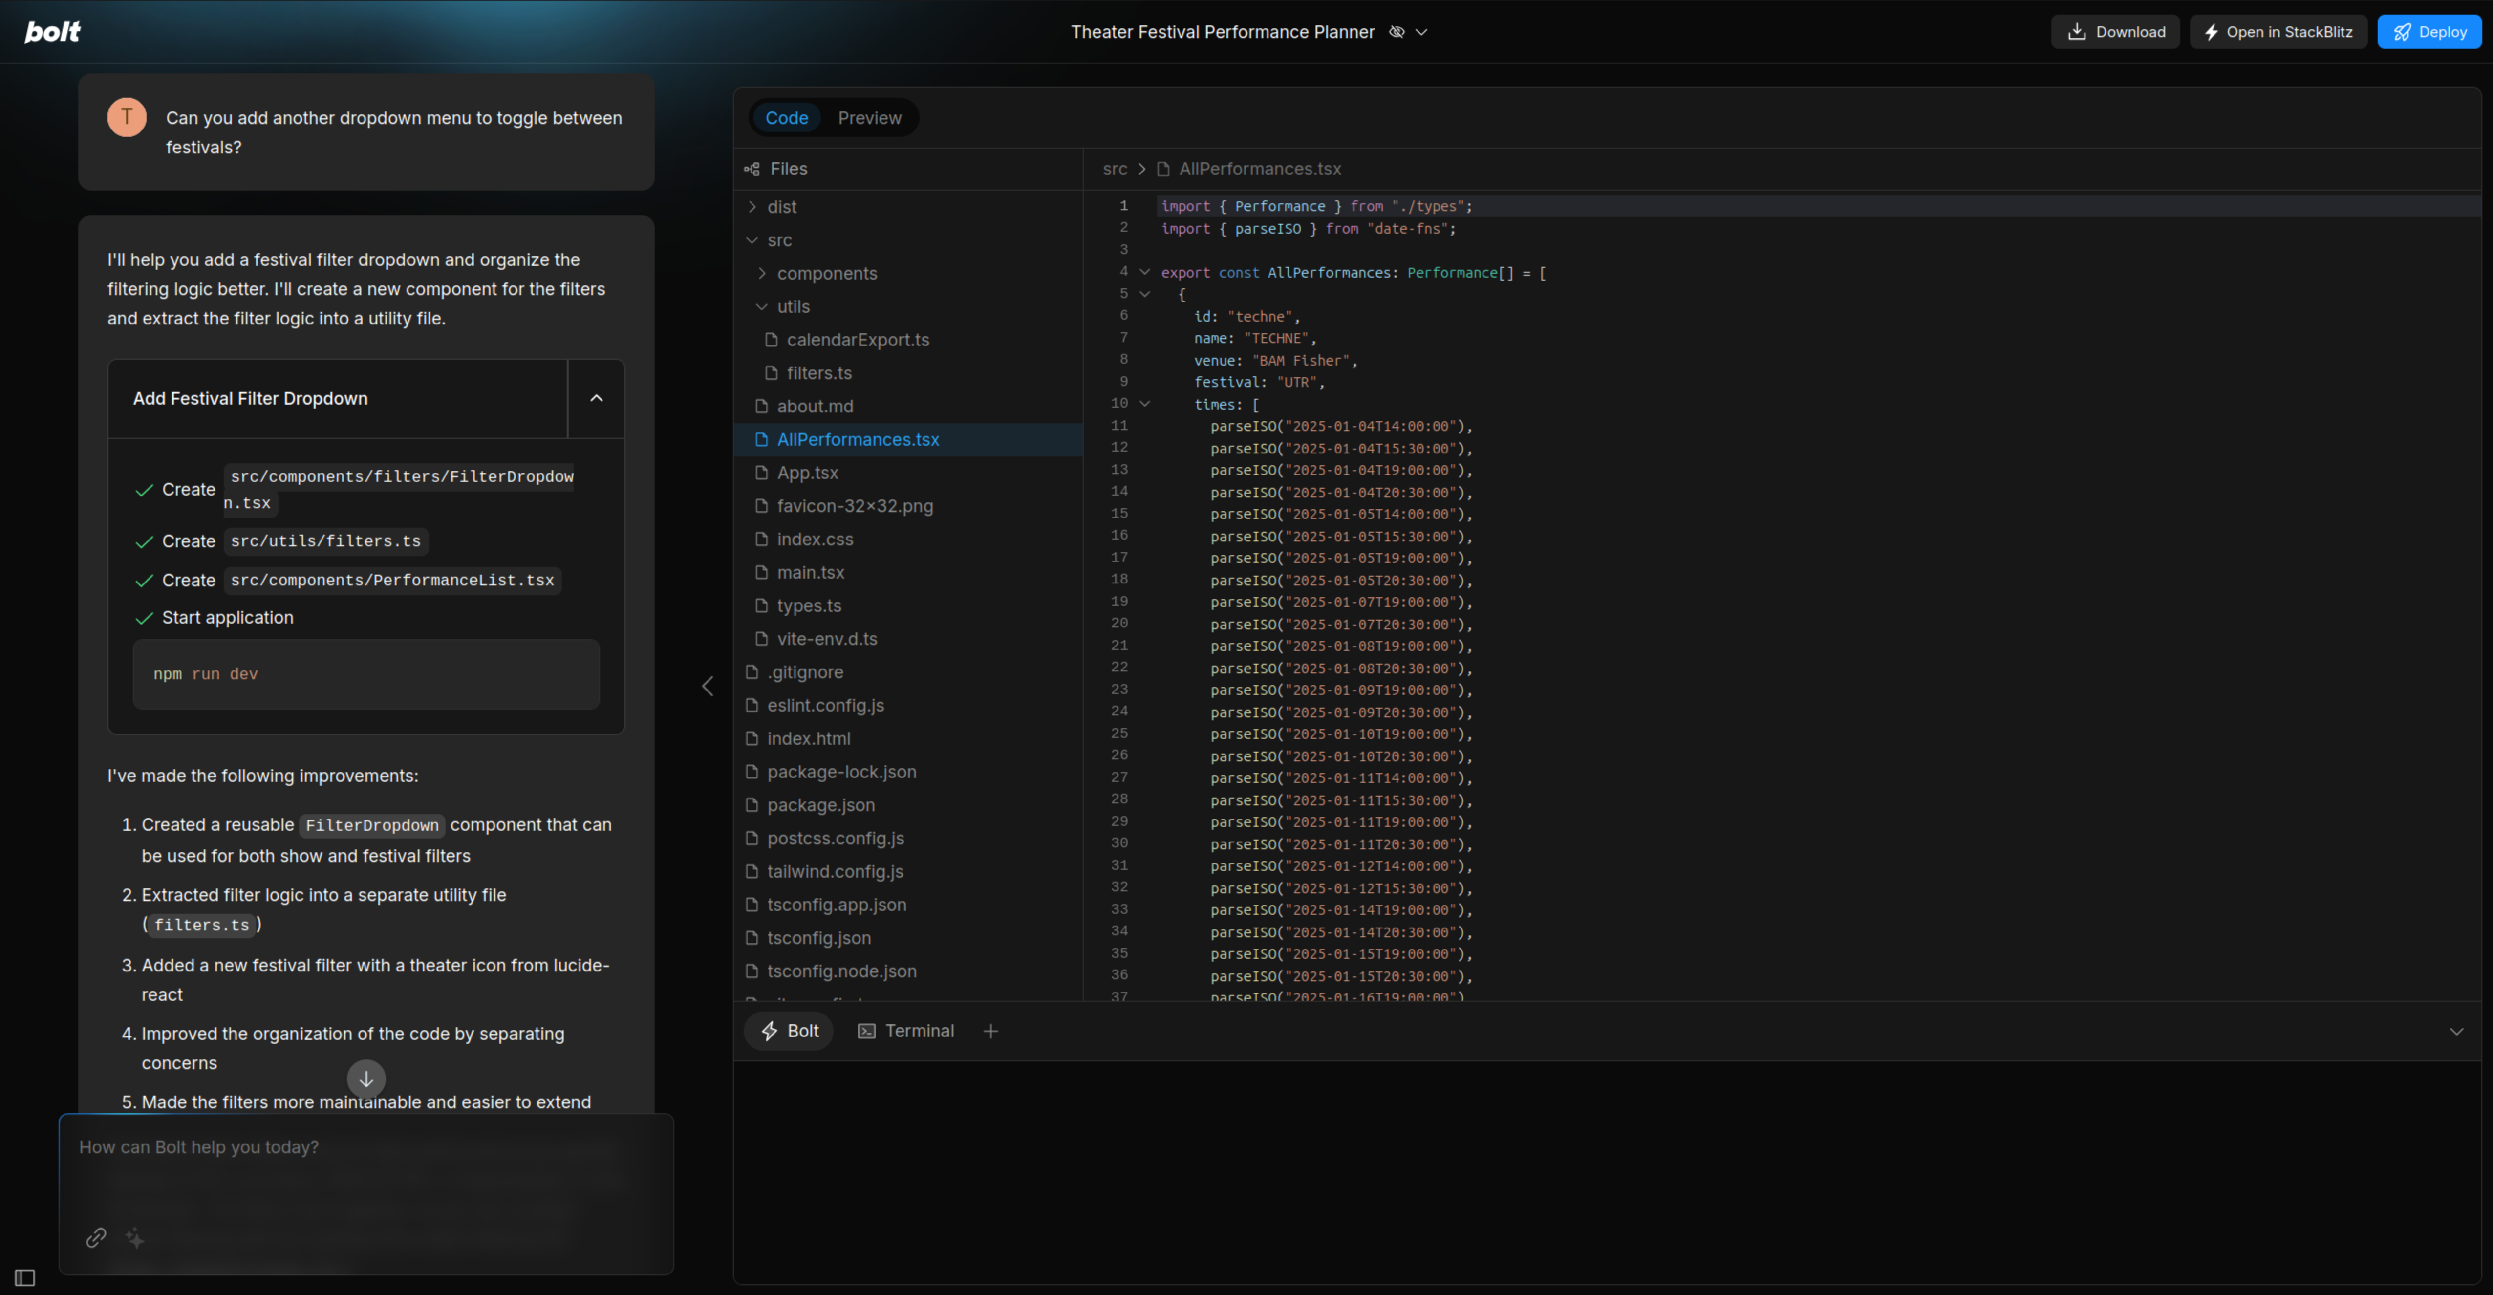Collapse the utils folder
This screenshot has width=2493, height=1295.
coord(908,307)
